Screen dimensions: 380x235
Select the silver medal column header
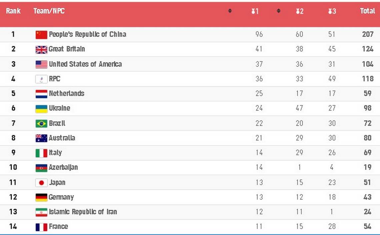click(x=300, y=11)
